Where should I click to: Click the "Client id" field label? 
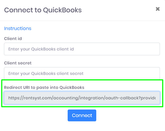(13, 39)
